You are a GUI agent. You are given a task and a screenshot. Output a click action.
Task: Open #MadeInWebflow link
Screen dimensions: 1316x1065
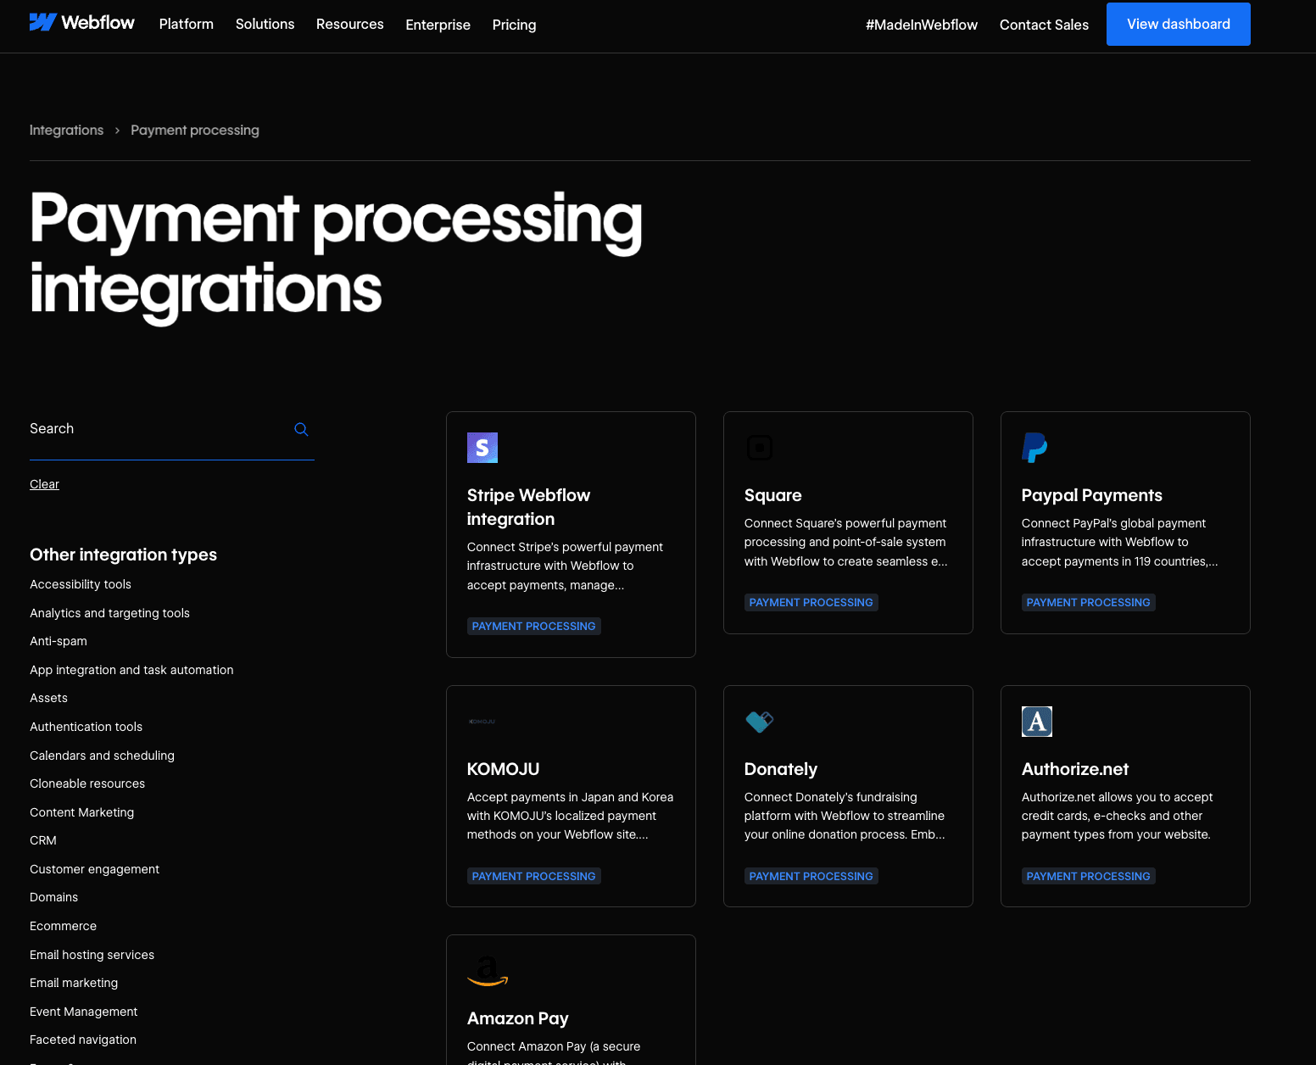pos(922,25)
